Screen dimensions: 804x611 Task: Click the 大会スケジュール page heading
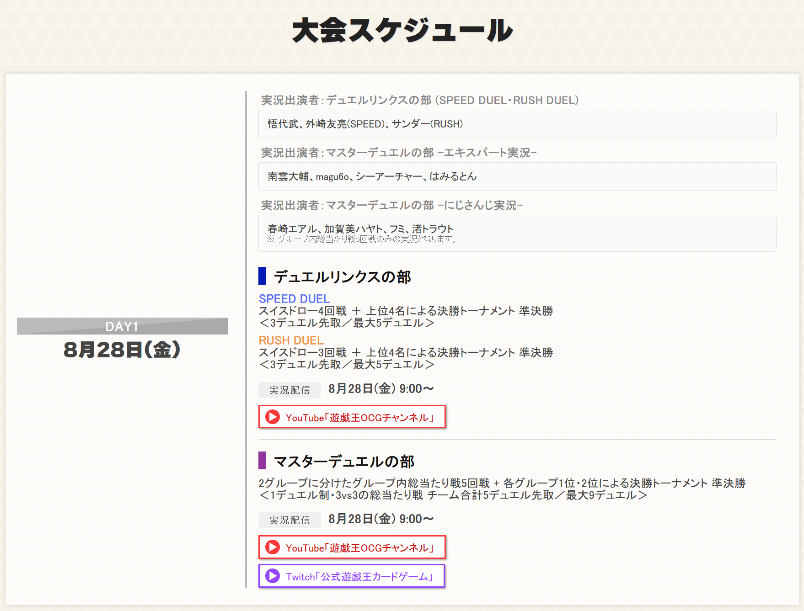coord(402,31)
